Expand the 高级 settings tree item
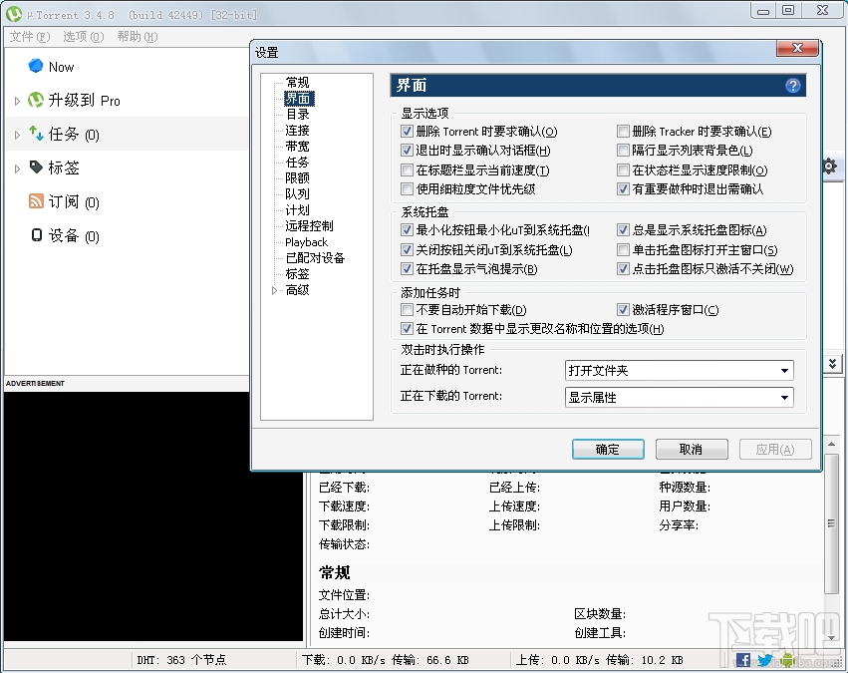This screenshot has height=673, width=848. 276,290
